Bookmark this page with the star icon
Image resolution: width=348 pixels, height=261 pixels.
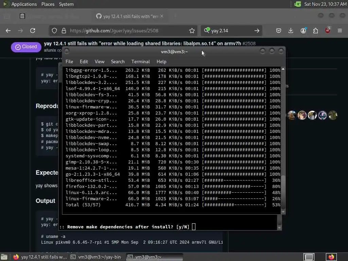point(192,31)
